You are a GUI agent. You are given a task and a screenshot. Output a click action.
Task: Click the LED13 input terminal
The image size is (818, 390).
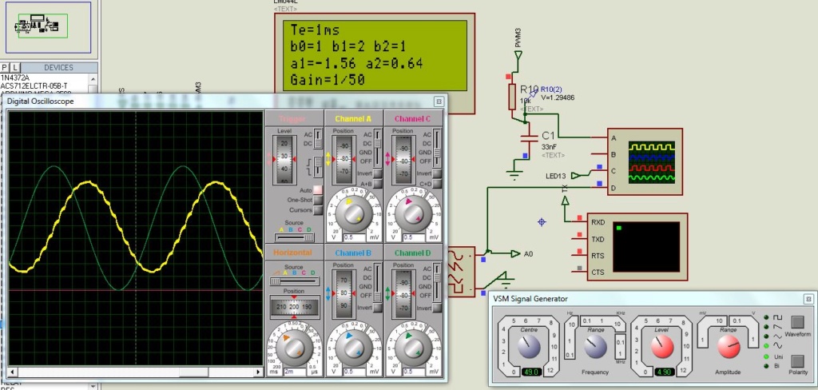(576, 176)
